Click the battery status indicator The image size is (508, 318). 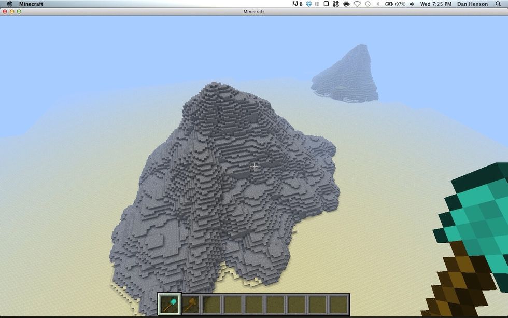click(x=396, y=4)
